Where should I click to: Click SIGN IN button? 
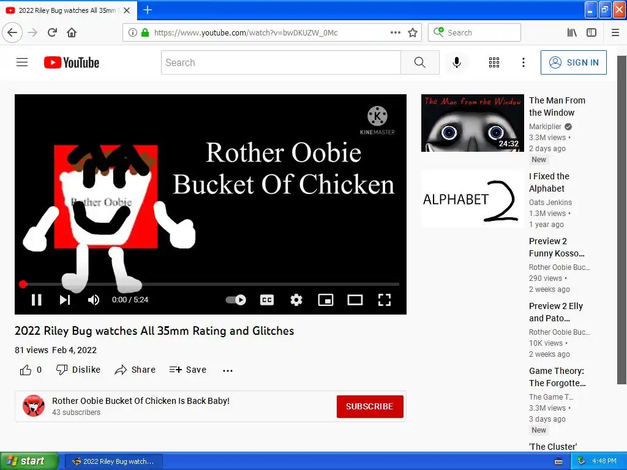coord(573,62)
